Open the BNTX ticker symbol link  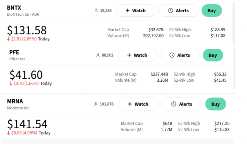[x=14, y=8]
